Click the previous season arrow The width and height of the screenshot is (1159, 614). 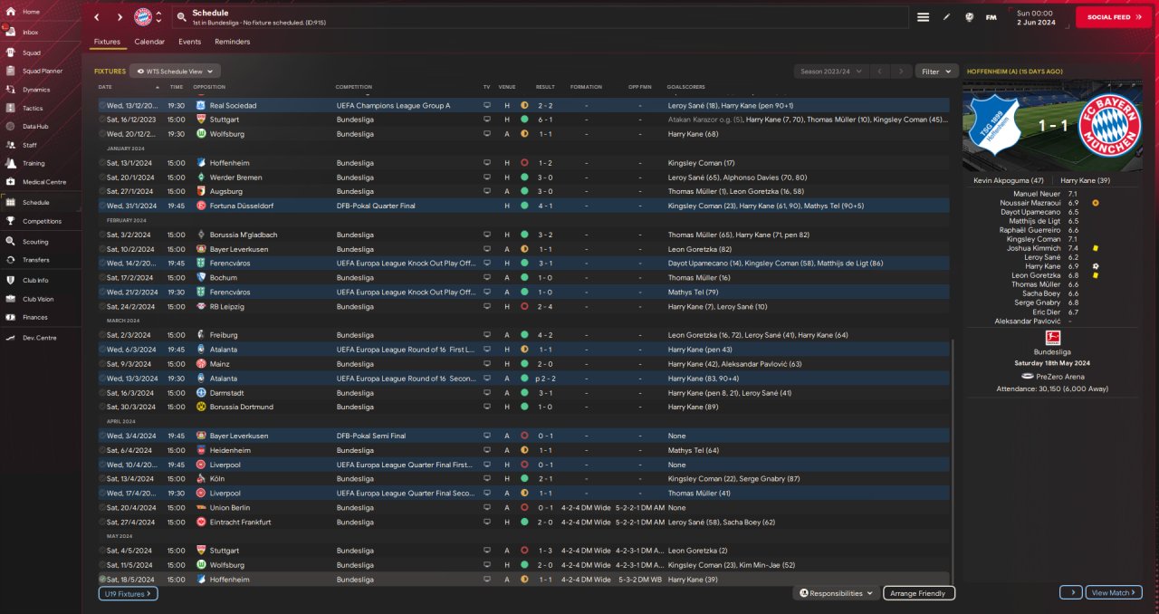click(x=878, y=71)
